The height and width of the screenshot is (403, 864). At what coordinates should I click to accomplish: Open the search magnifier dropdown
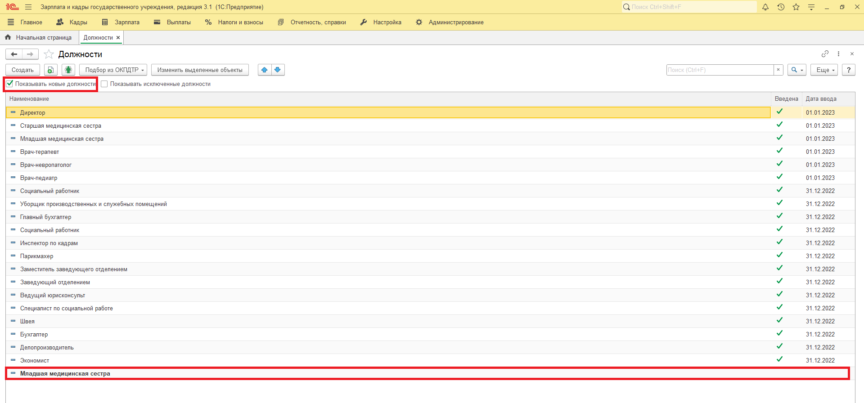(x=796, y=70)
